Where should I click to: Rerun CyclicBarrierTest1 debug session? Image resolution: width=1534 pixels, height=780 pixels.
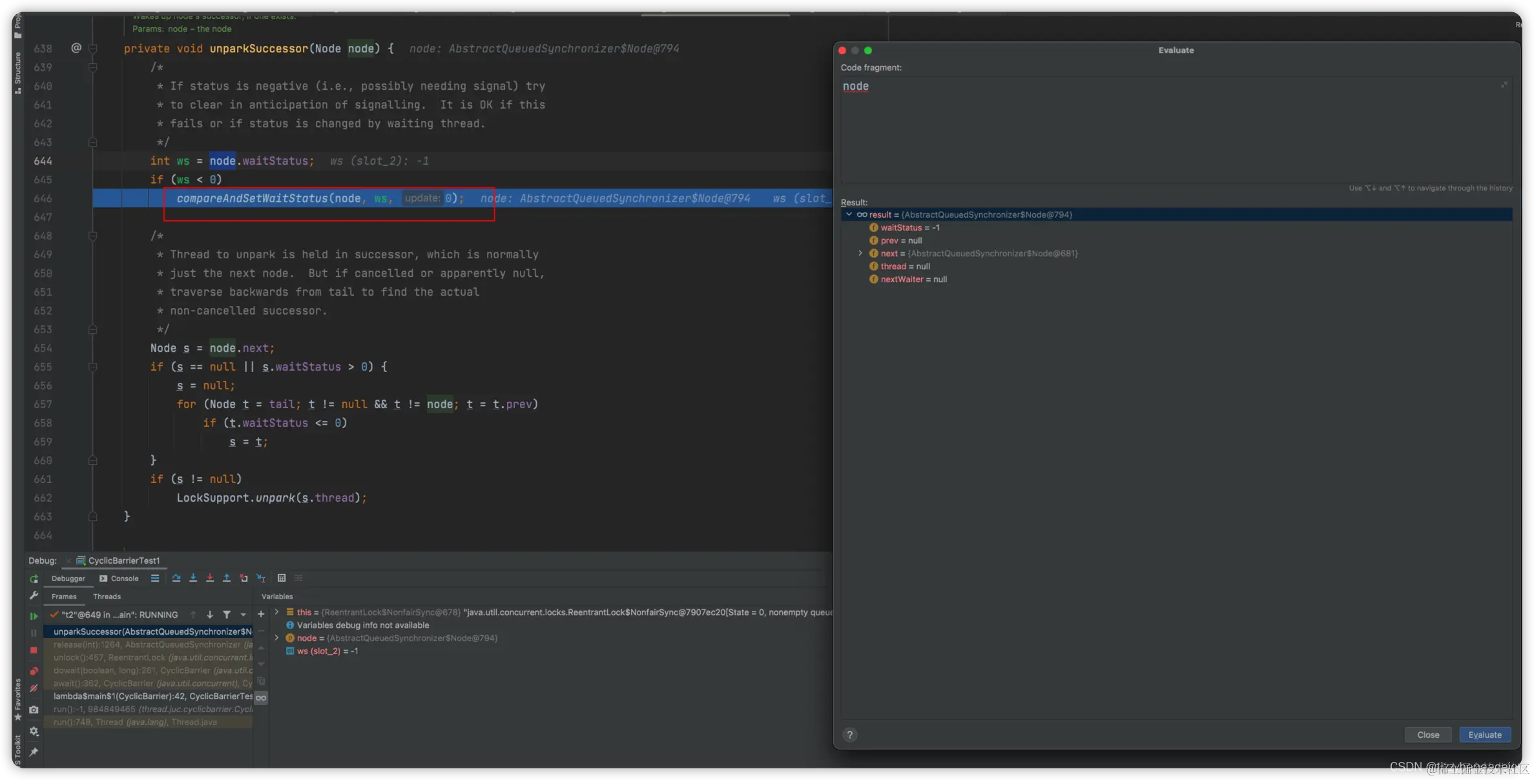34,579
